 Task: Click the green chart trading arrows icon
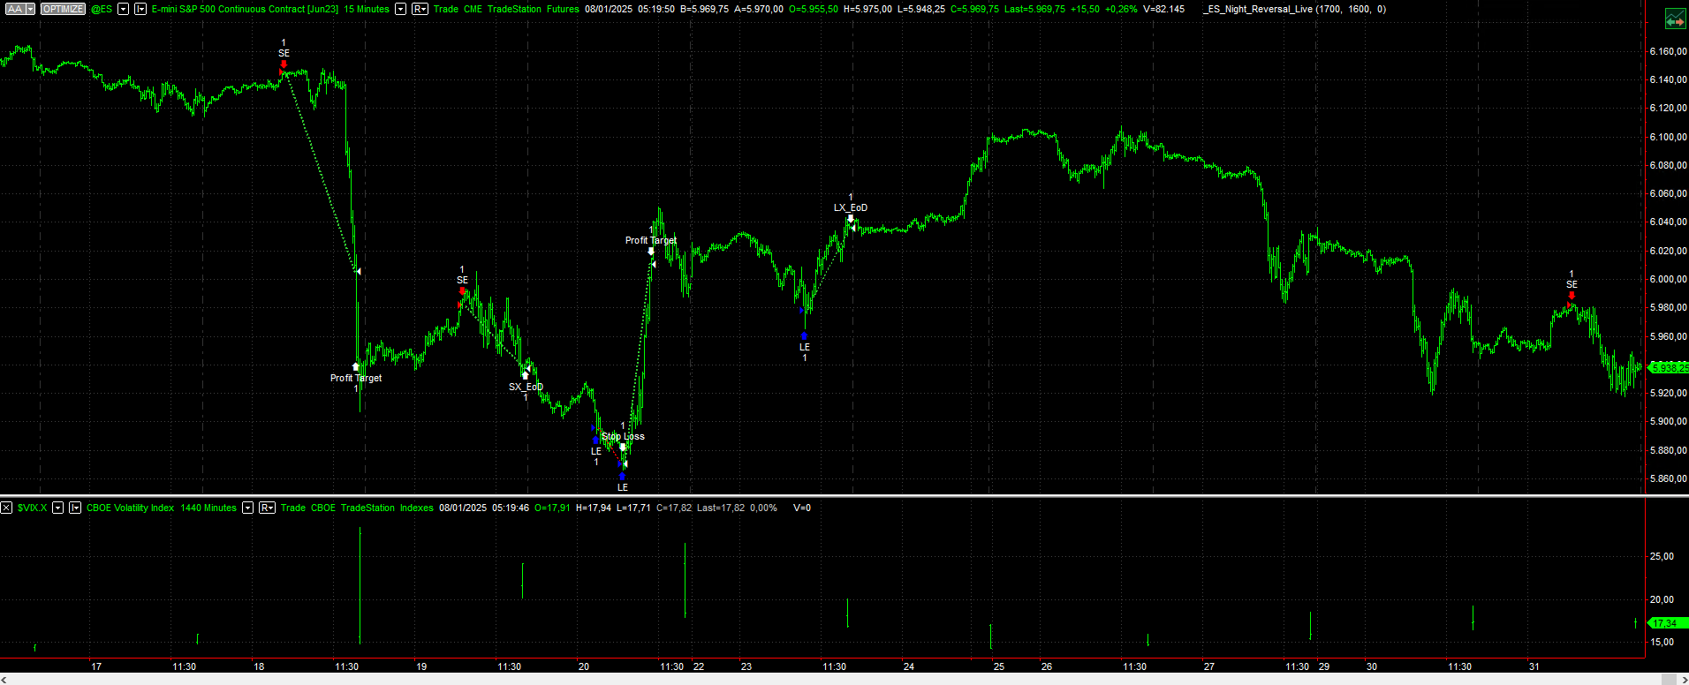point(1674,19)
